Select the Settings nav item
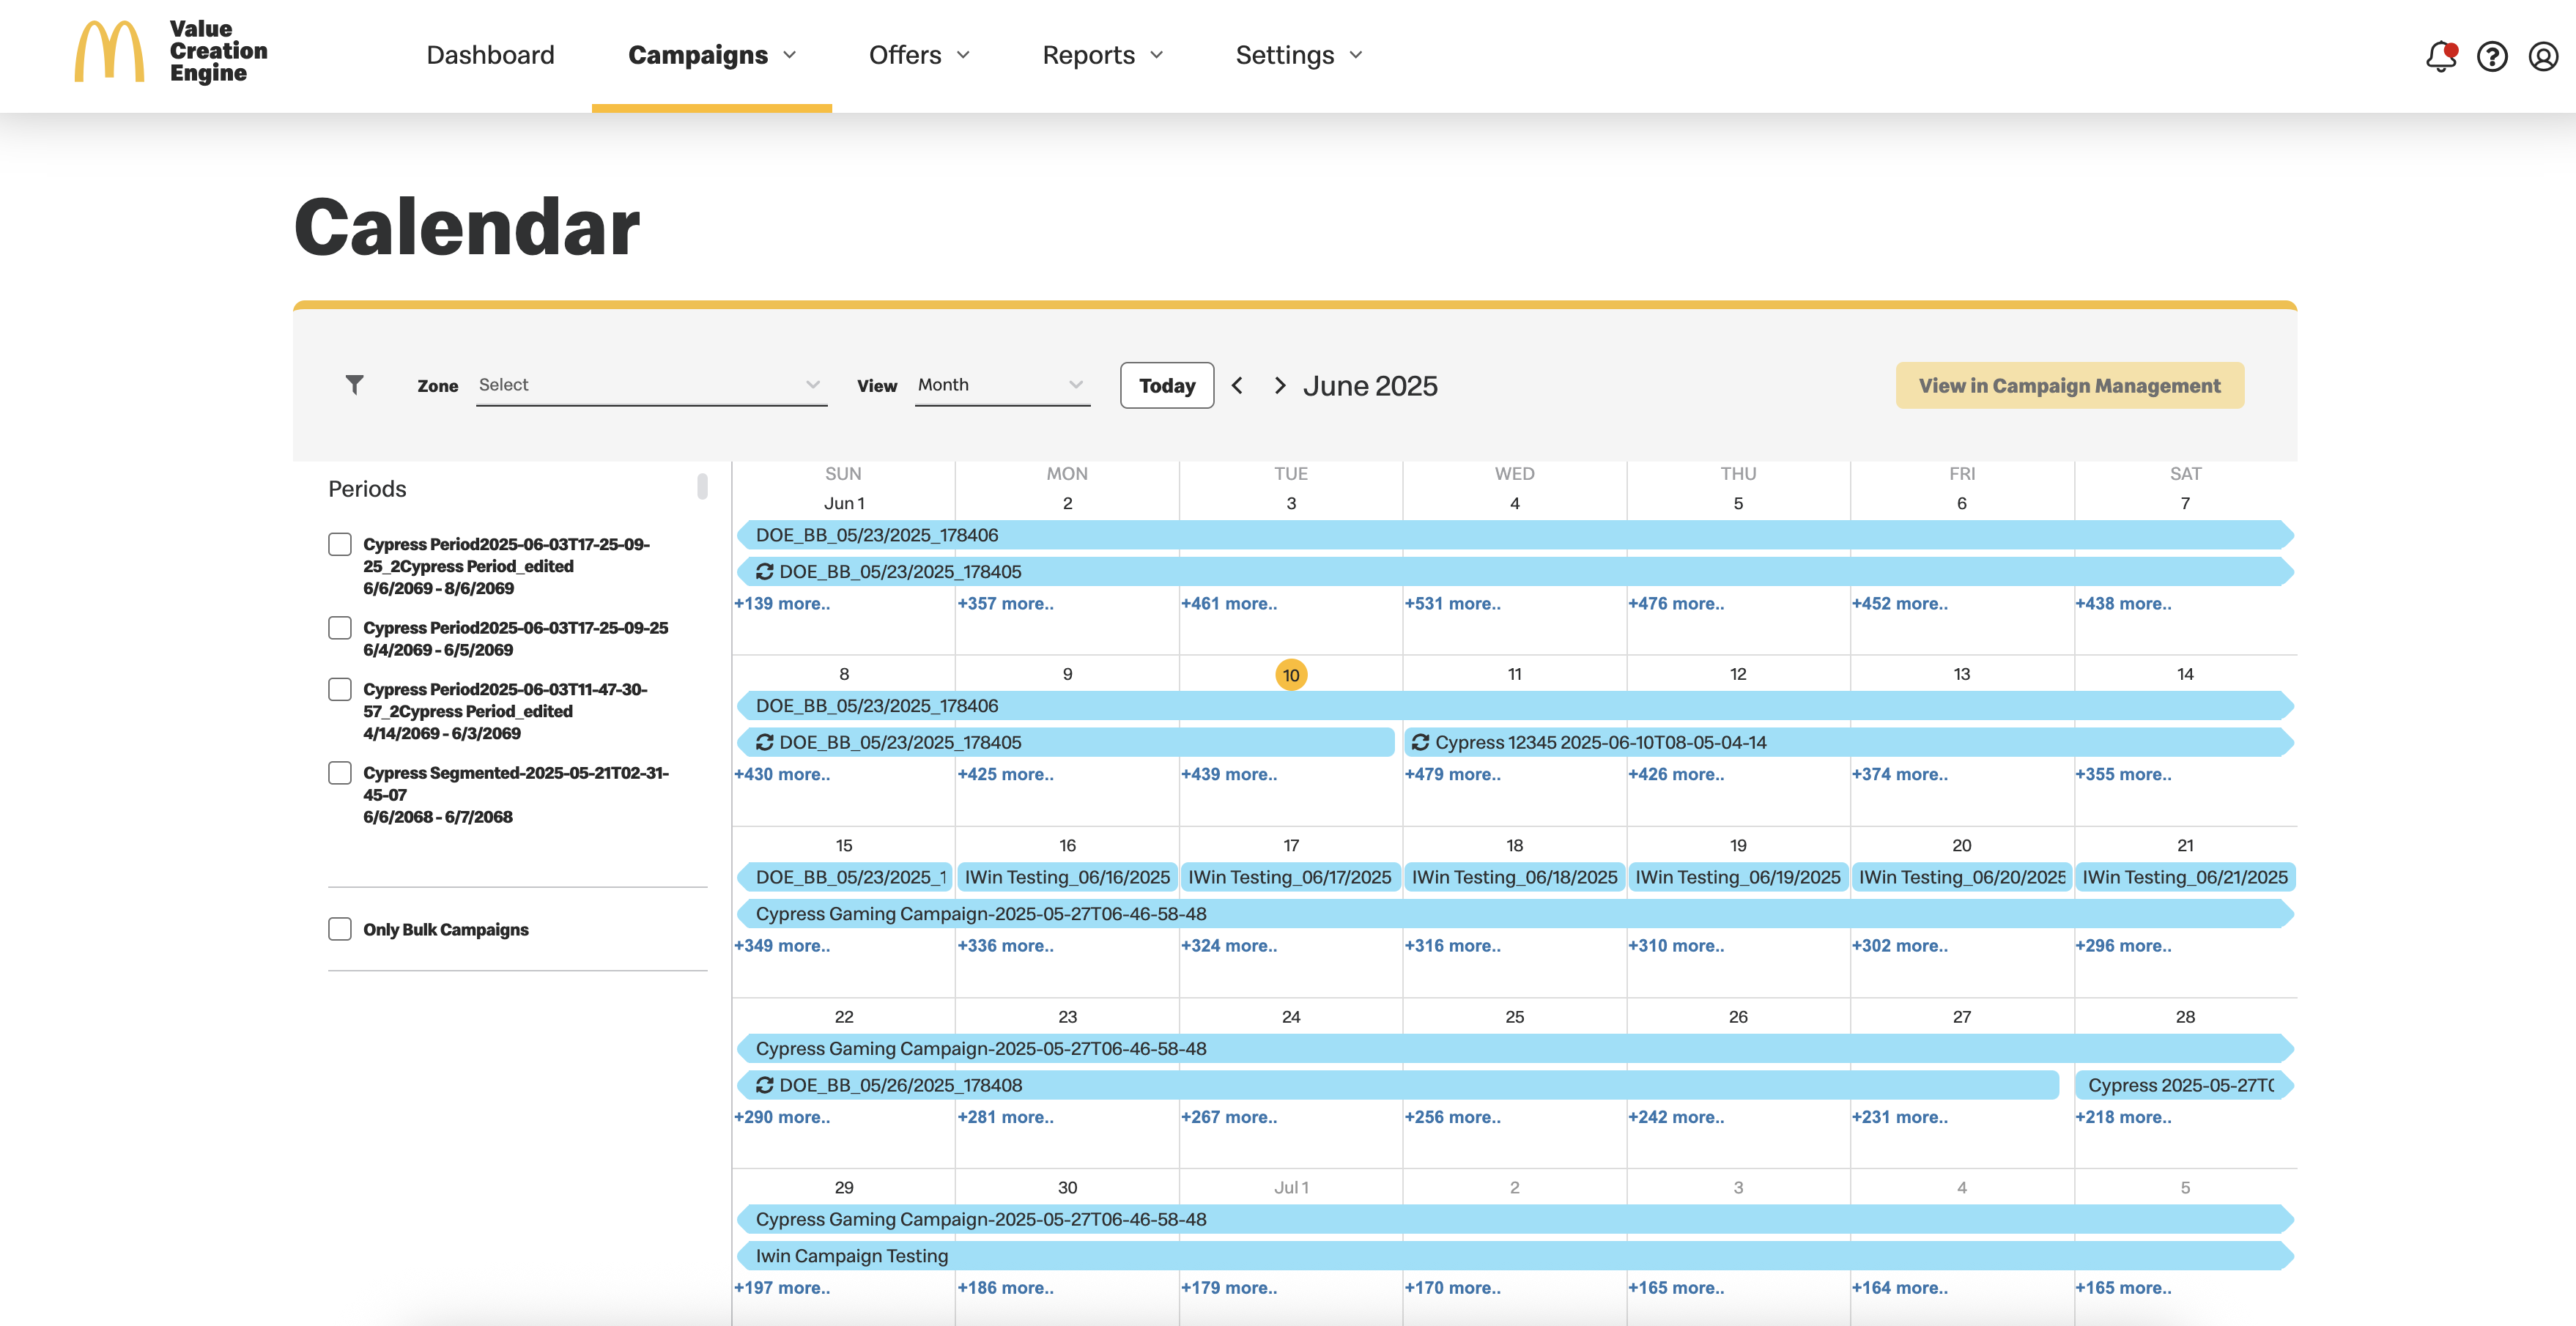 (1285, 55)
